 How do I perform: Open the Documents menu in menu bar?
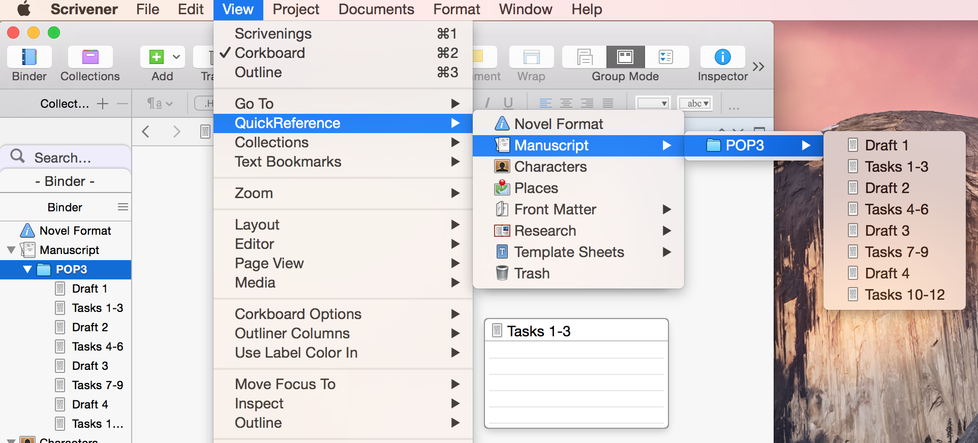click(376, 9)
